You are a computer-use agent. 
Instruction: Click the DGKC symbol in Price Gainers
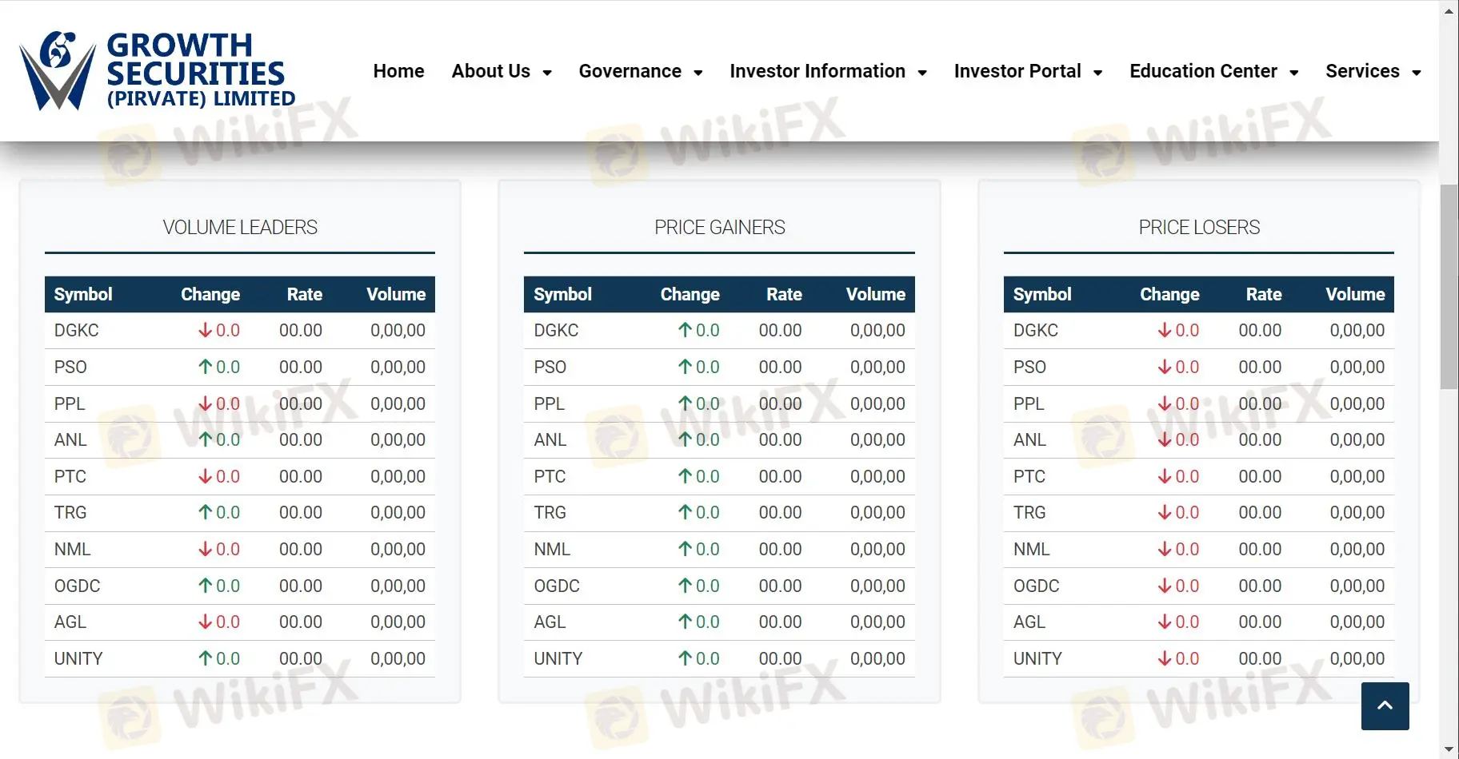coord(556,330)
